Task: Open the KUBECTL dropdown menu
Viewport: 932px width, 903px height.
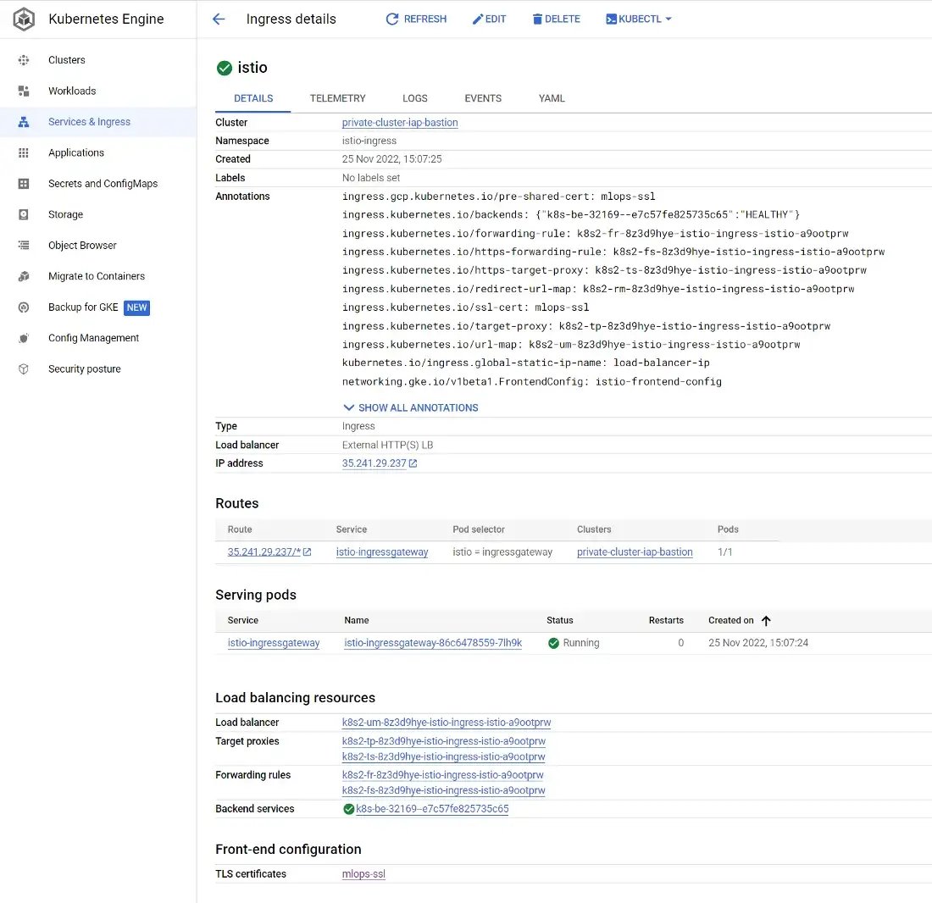Action: pyautogui.click(x=639, y=19)
